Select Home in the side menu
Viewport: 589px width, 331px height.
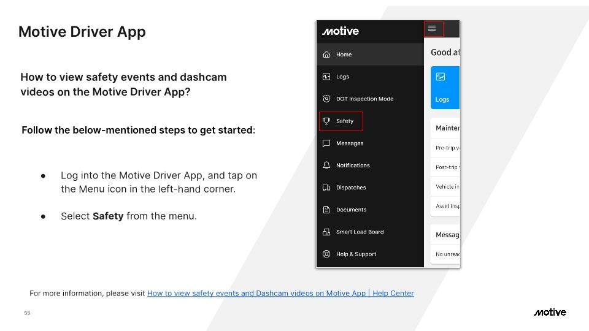point(370,55)
